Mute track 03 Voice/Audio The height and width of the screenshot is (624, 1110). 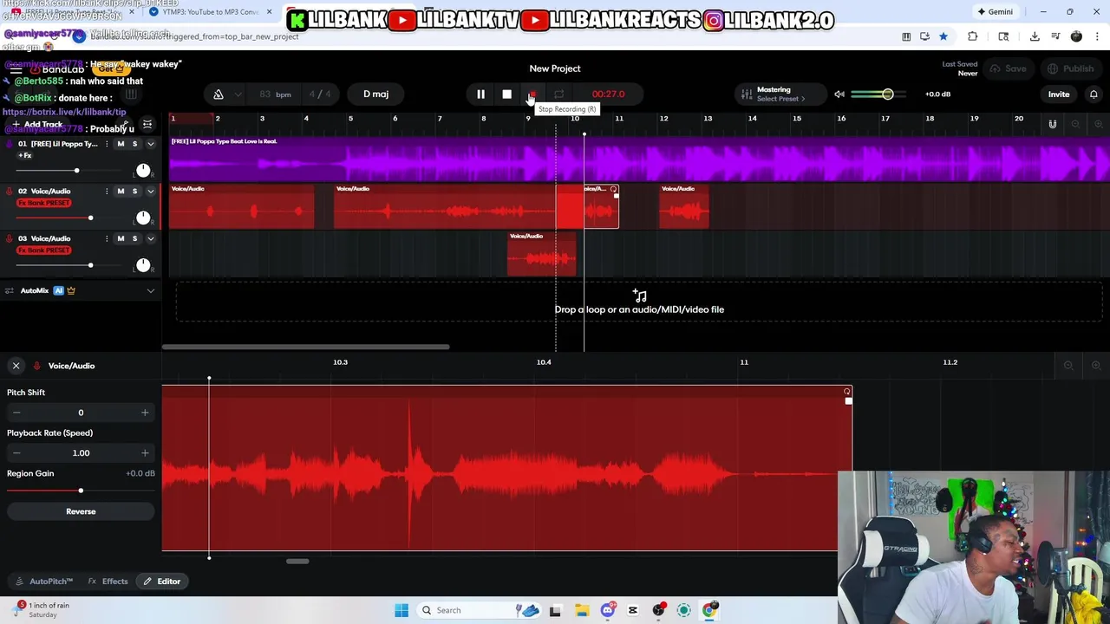(121, 238)
